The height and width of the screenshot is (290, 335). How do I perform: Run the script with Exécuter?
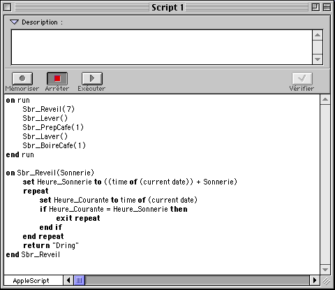click(92, 78)
